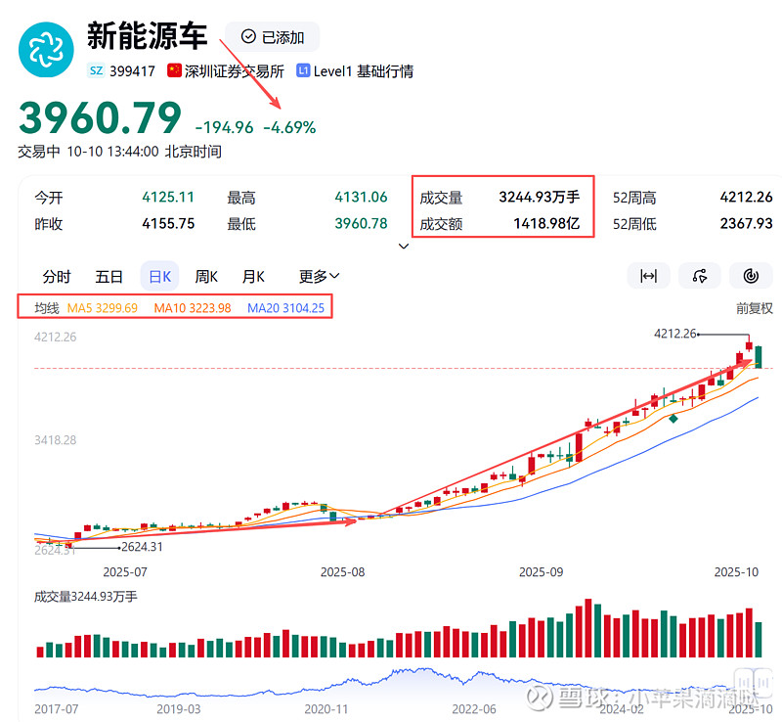Image resolution: width=782 pixels, height=722 pixels.
Task: Click the bullseye indicator icon
Action: (749, 277)
